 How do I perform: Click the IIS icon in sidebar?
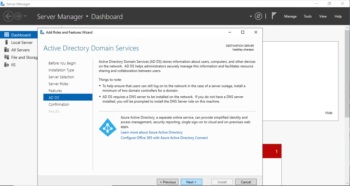tap(6, 65)
